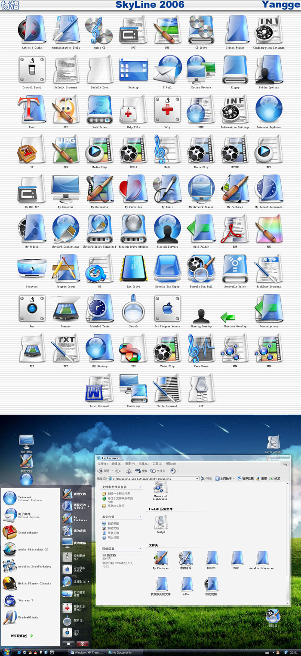Select the Recycle Bin Full icon in grid

point(201,269)
